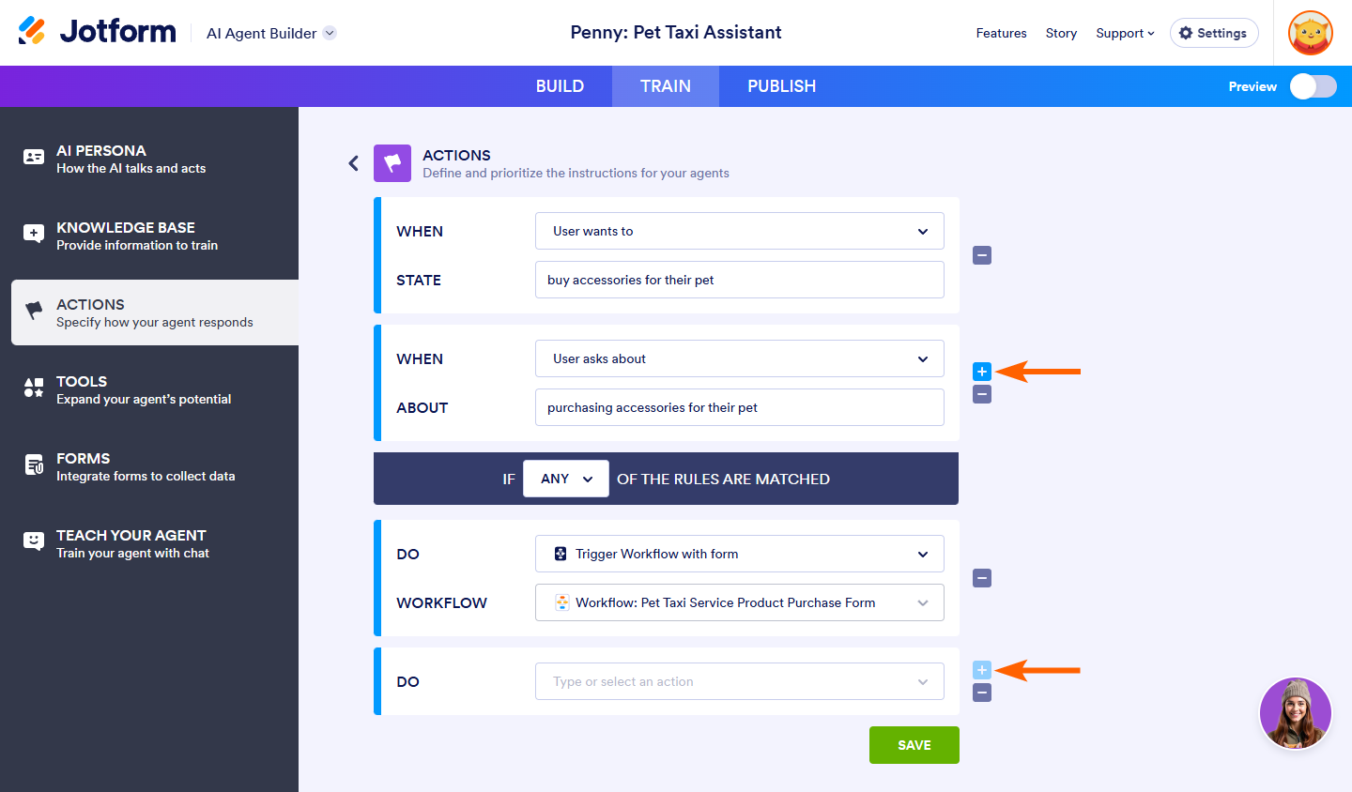Screen dimensions: 1352x792
Task: Open the chat assistant avatar
Action: click(1295, 713)
